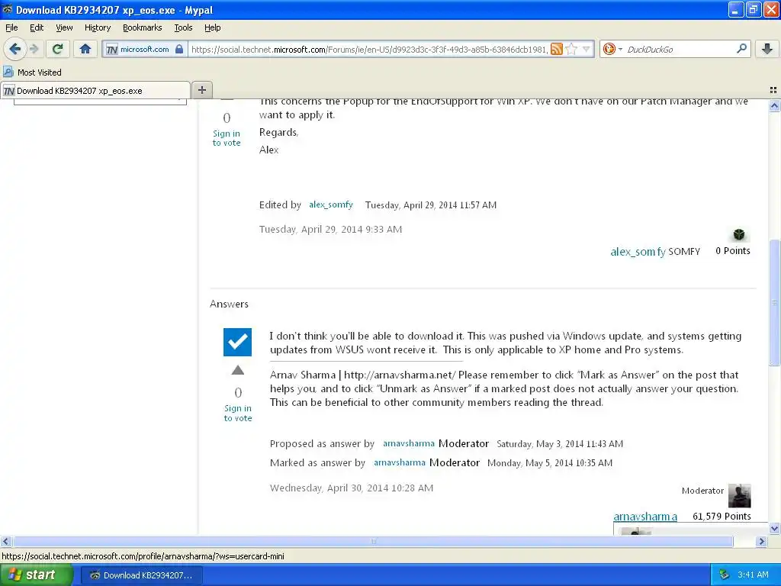Open the Tools menu
This screenshot has width=781, height=586.
(183, 27)
